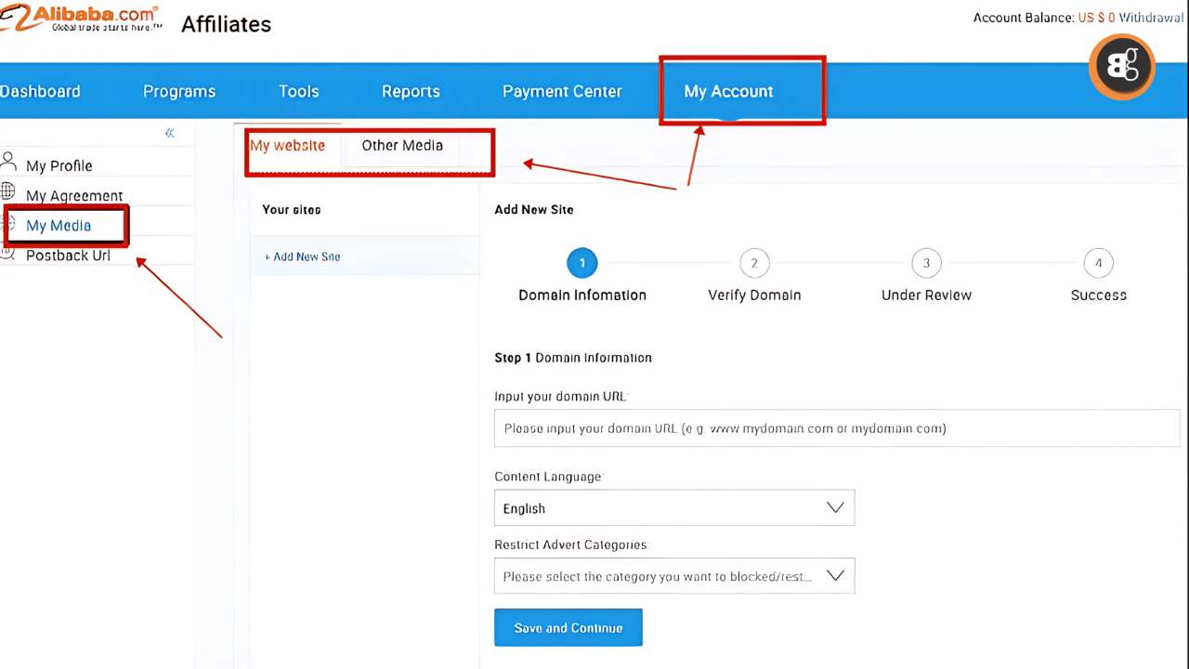Screen dimensions: 1189x669
Task: Click the round BG avatar badge
Action: pyautogui.click(x=1122, y=66)
